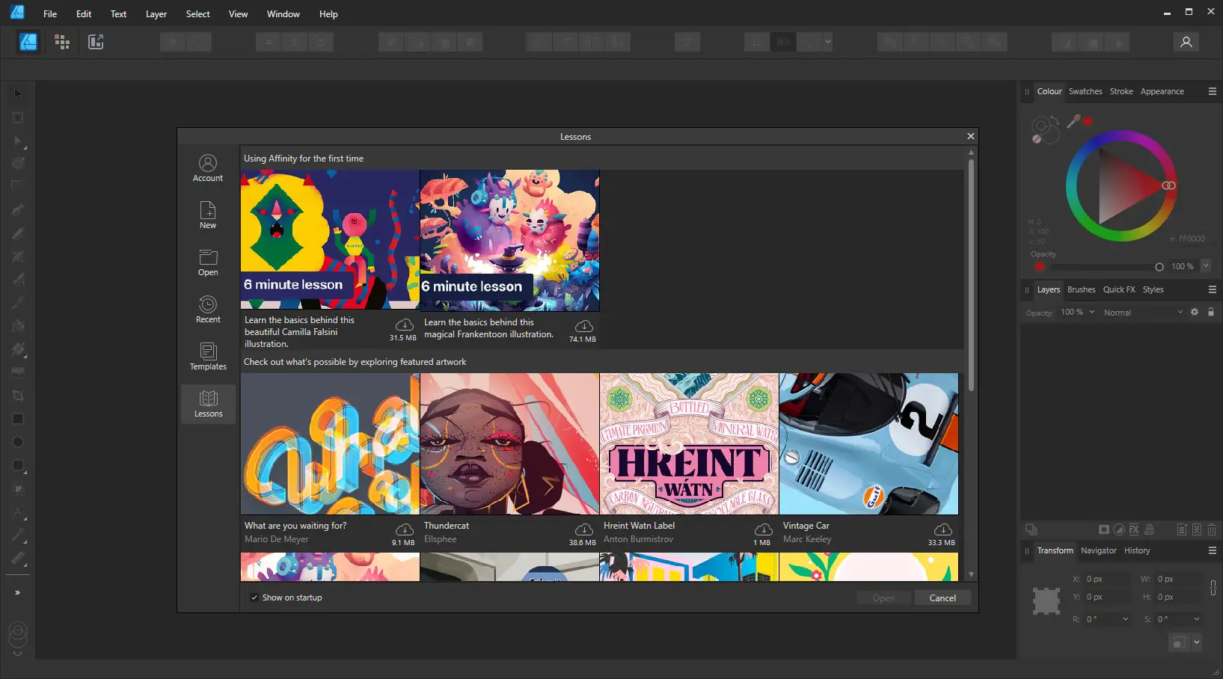Viewport: 1223px width, 679px height.
Task: Open the Rotation R: dropdown in Transform
Action: pos(1125,619)
